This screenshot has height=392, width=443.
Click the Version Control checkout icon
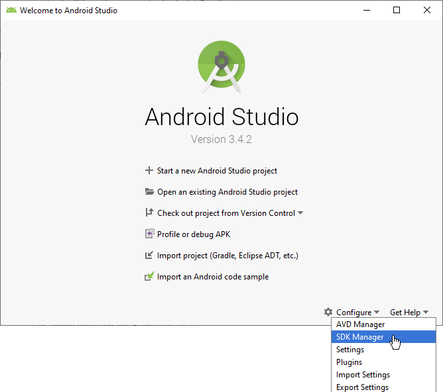pyautogui.click(x=149, y=213)
